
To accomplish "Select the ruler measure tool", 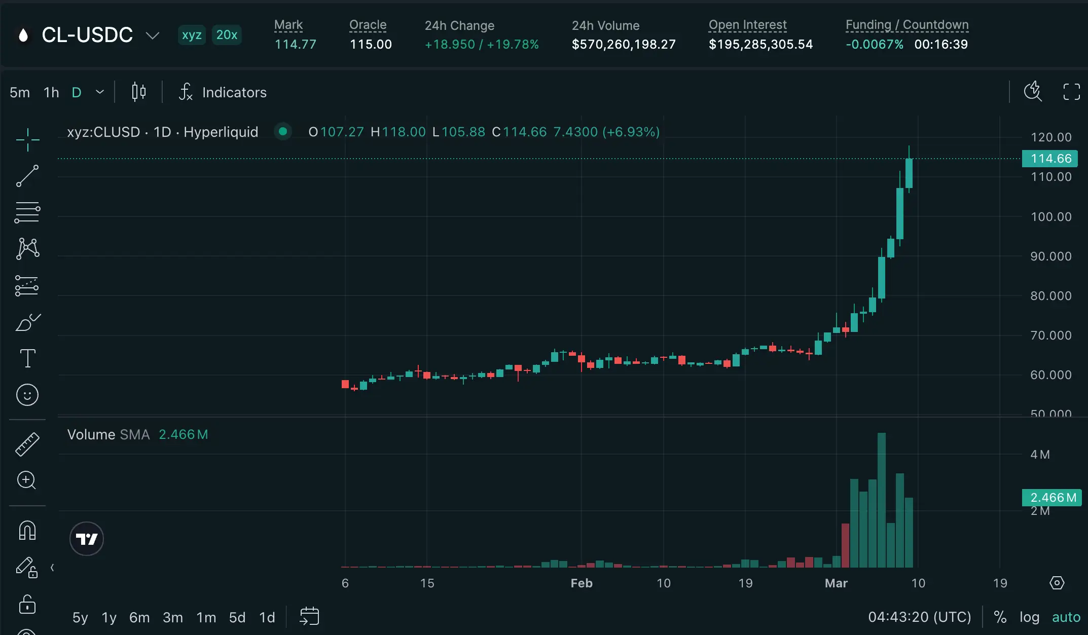I will pyautogui.click(x=27, y=444).
